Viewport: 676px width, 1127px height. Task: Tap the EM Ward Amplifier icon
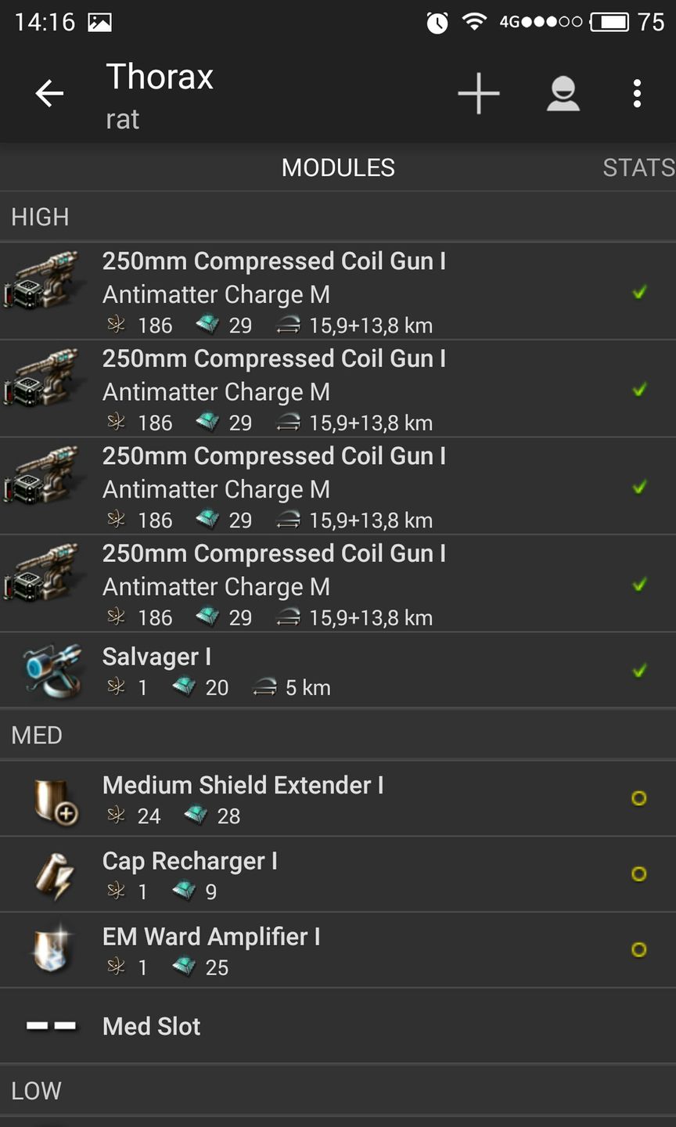(53, 950)
